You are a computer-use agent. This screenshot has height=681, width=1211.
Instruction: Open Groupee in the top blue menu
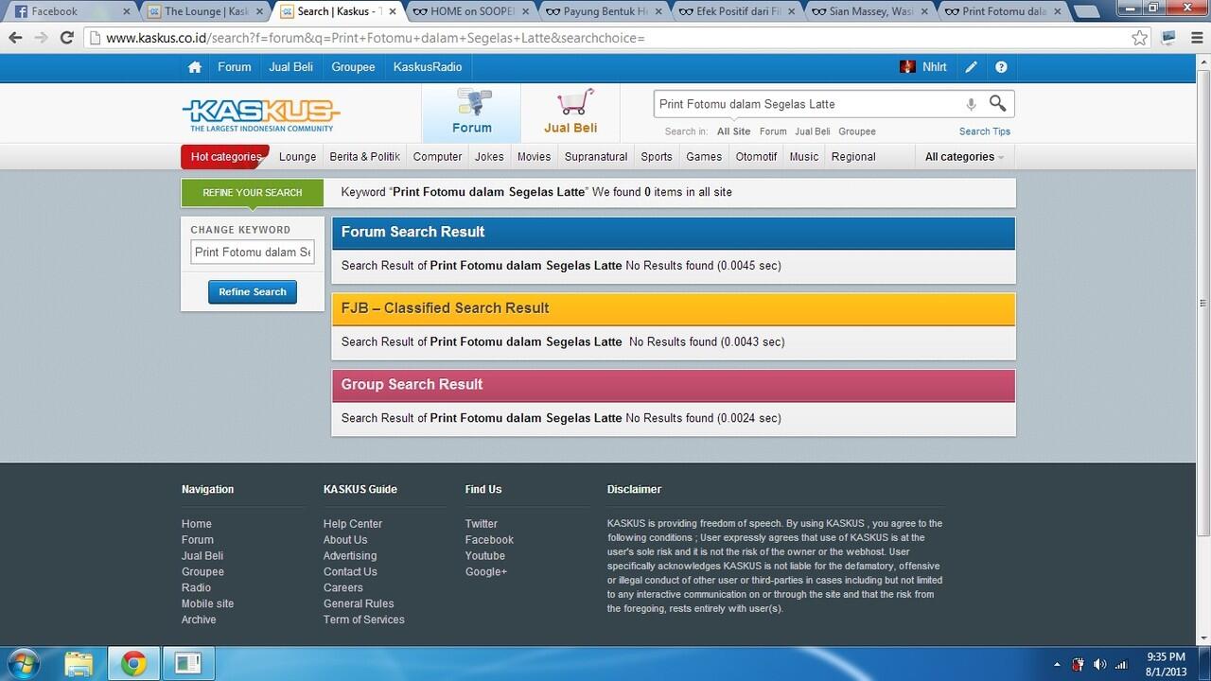(354, 67)
